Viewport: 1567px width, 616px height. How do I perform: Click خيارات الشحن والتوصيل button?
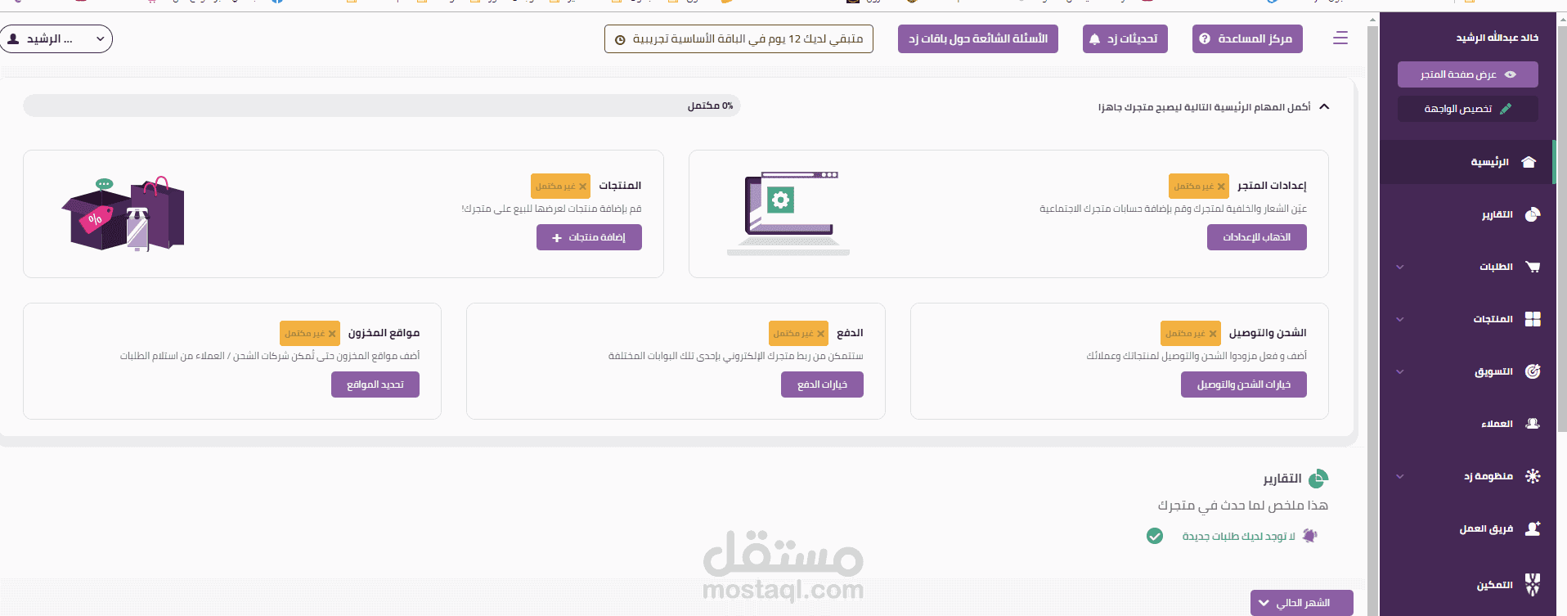[1243, 384]
